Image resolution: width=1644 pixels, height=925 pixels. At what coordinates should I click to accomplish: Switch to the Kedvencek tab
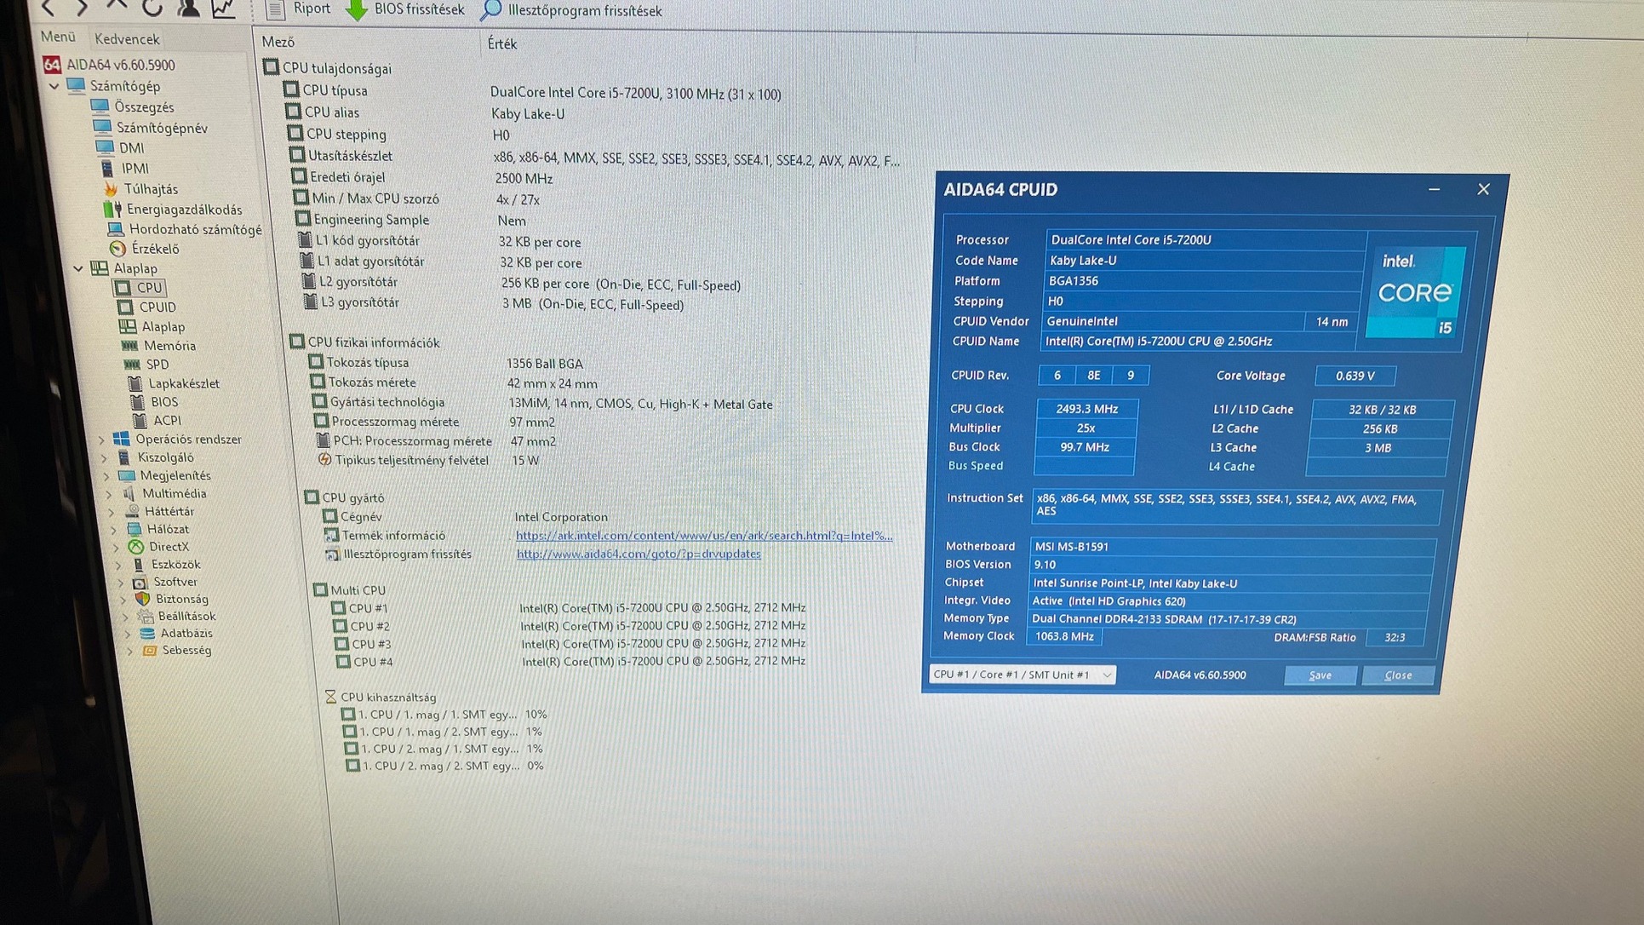127,39
